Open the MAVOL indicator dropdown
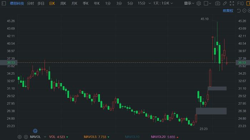 [x=45, y=137]
